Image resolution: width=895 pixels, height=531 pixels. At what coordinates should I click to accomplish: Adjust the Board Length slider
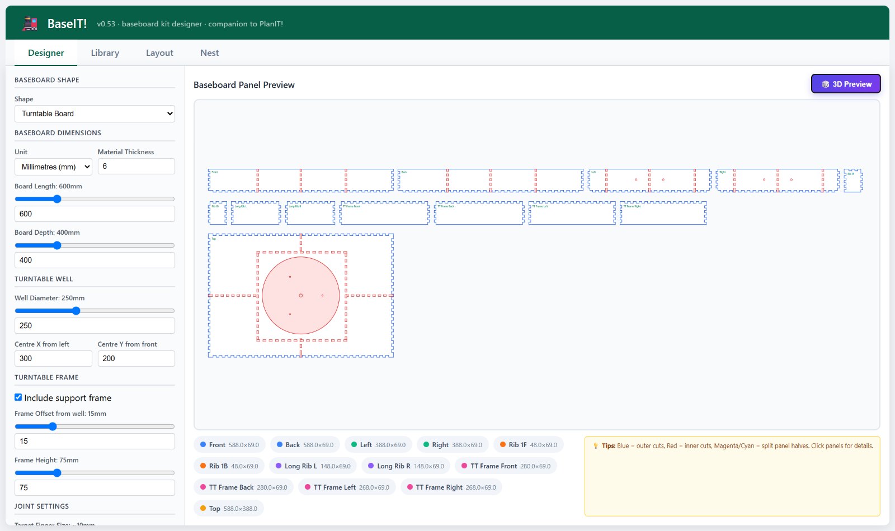pos(95,199)
